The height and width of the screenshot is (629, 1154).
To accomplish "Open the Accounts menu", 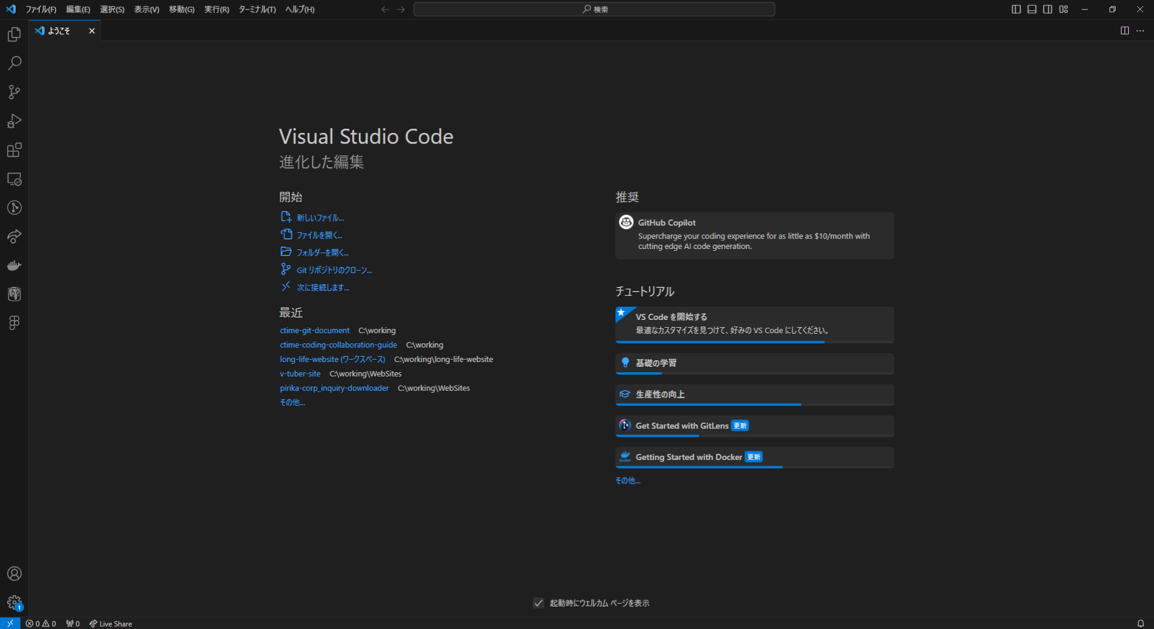I will pos(14,574).
